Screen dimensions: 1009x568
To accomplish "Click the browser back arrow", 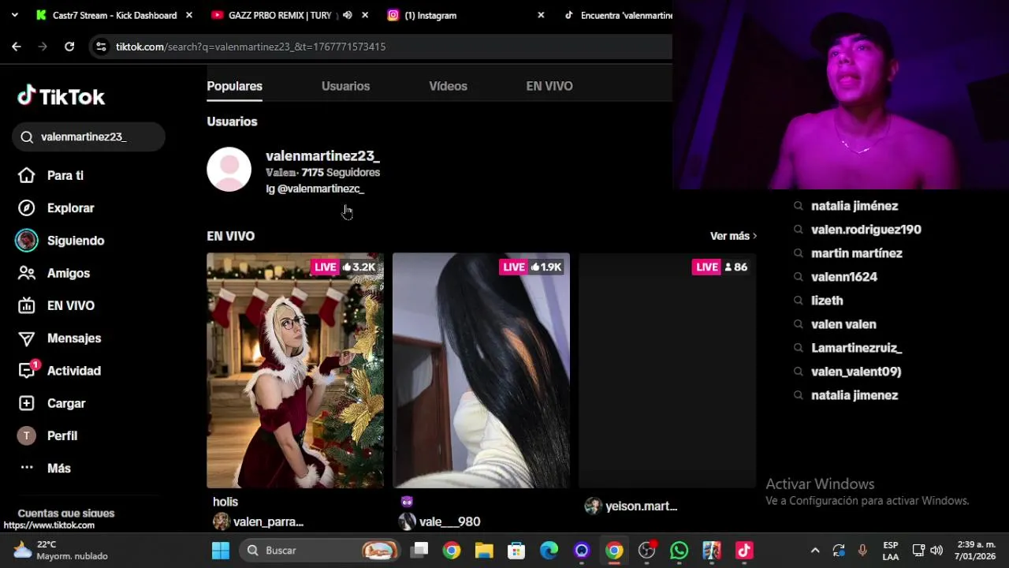I will (17, 47).
